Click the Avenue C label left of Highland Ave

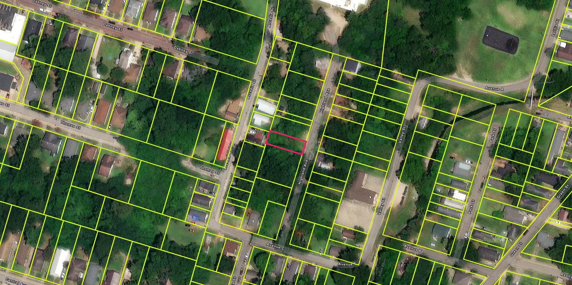tap(275, 246)
